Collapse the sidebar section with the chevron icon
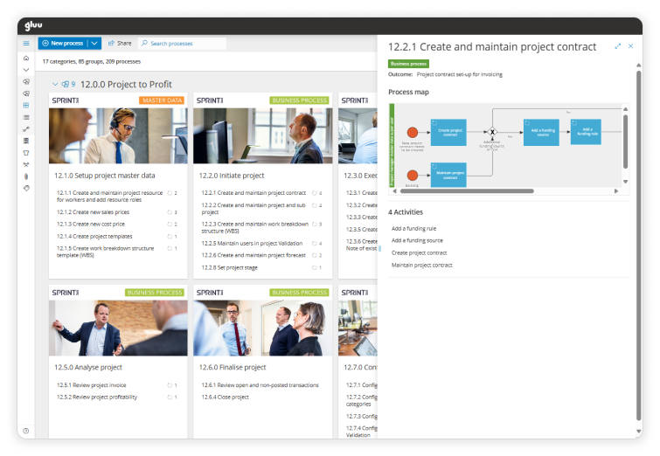Screen dimensions: 660x456 point(26,70)
